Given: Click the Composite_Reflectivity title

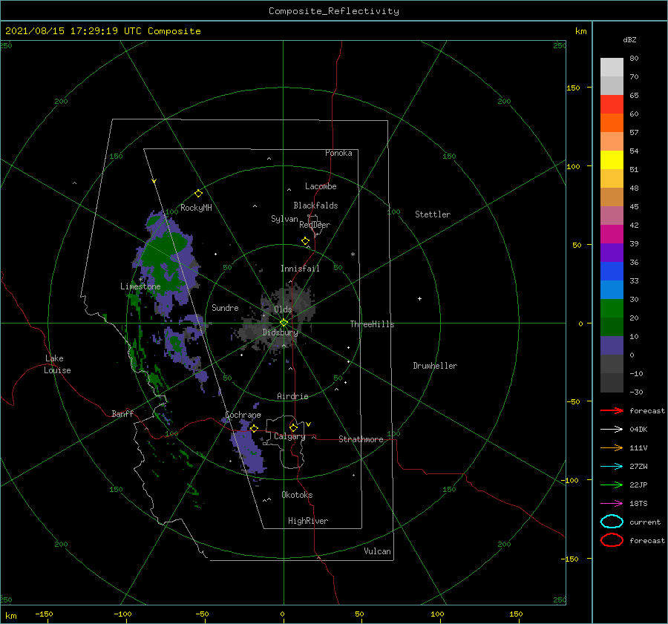Looking at the screenshot, I should click(334, 11).
